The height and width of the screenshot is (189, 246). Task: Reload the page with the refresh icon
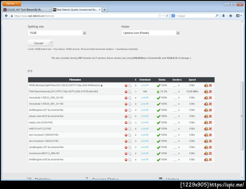167,16
